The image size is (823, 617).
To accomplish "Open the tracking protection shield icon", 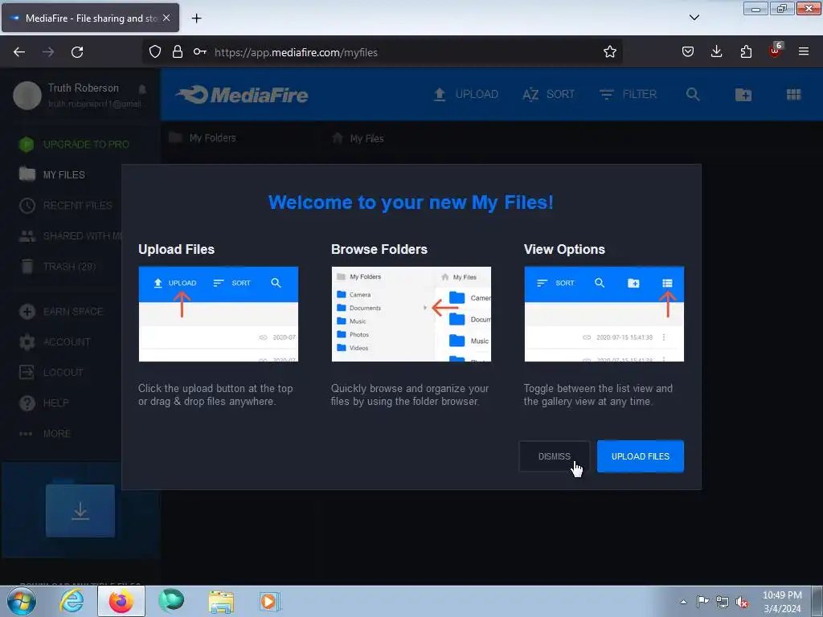I will pos(155,51).
